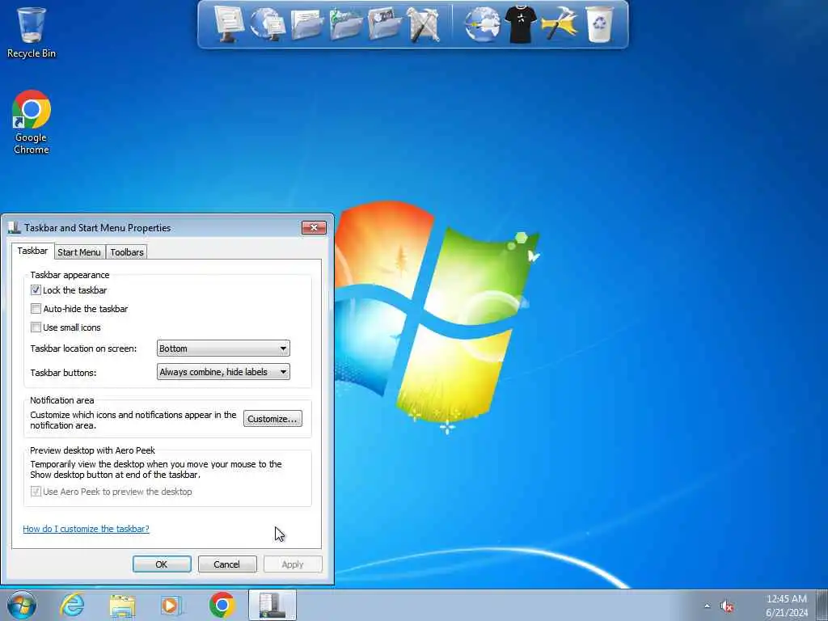Open Windows Explorer from the taskbar
The width and height of the screenshot is (828, 621).
pos(122,606)
